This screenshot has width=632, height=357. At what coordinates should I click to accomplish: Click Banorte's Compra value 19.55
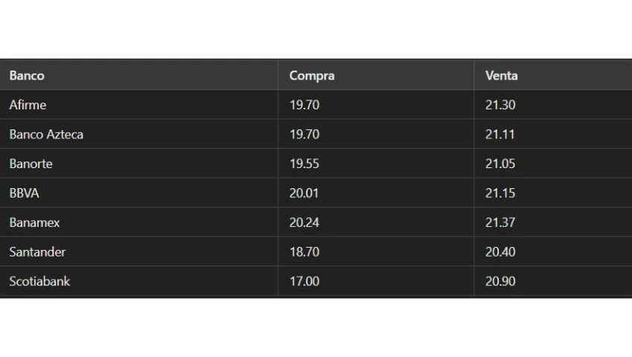click(x=304, y=164)
